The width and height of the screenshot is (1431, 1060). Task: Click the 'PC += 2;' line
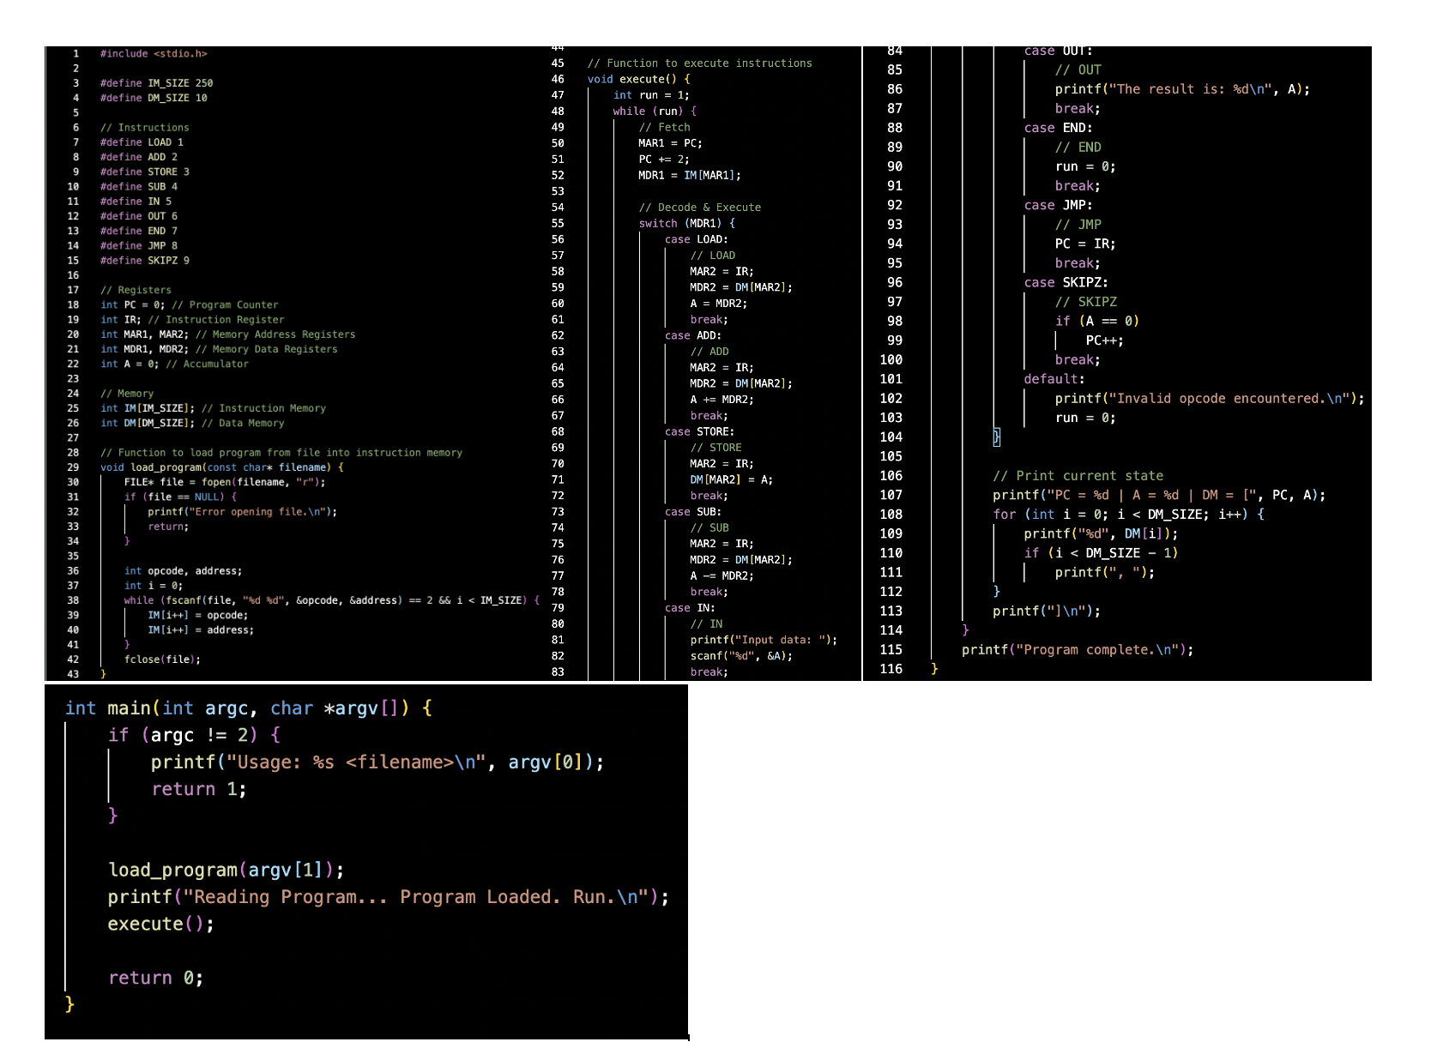point(664,160)
